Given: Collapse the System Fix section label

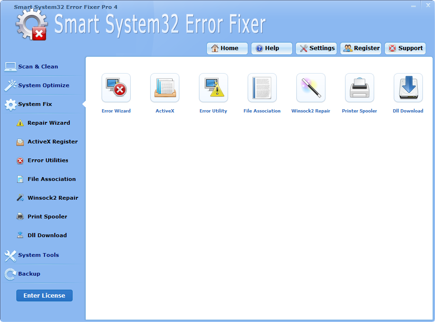Looking at the screenshot, I should (x=35, y=104).
